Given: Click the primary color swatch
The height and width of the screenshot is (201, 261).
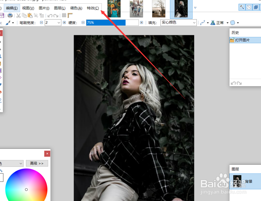Looking at the screenshot, I should click(1, 177).
